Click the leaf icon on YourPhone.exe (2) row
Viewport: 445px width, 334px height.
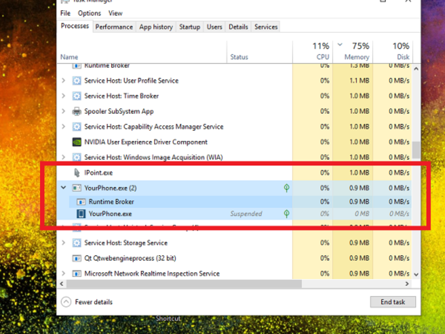click(x=286, y=188)
